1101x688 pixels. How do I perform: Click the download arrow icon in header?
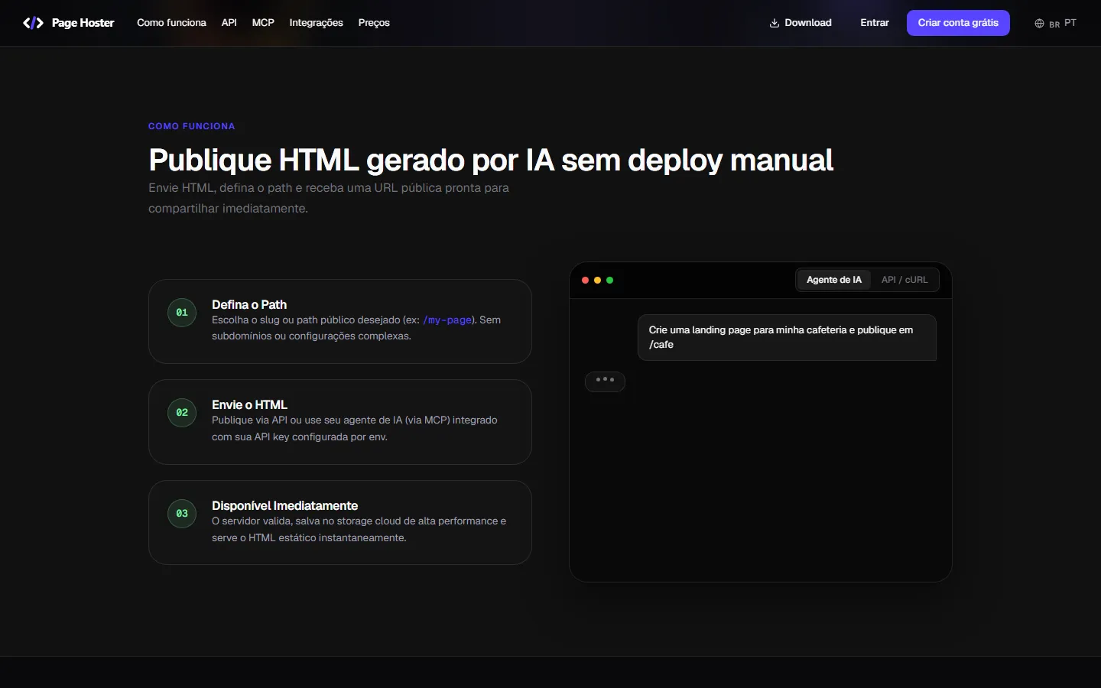click(775, 23)
